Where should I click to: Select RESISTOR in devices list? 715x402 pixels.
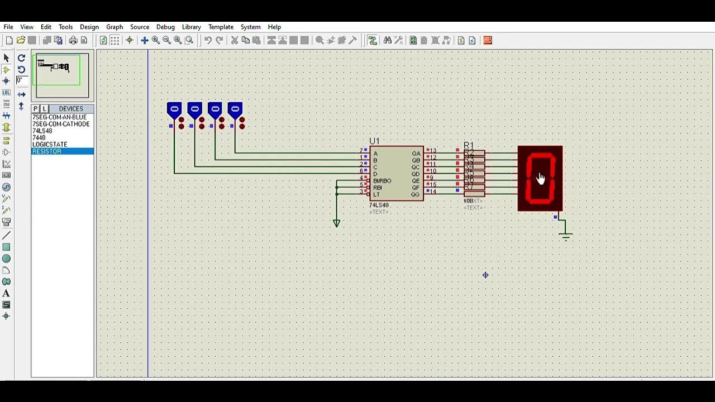pyautogui.click(x=63, y=151)
